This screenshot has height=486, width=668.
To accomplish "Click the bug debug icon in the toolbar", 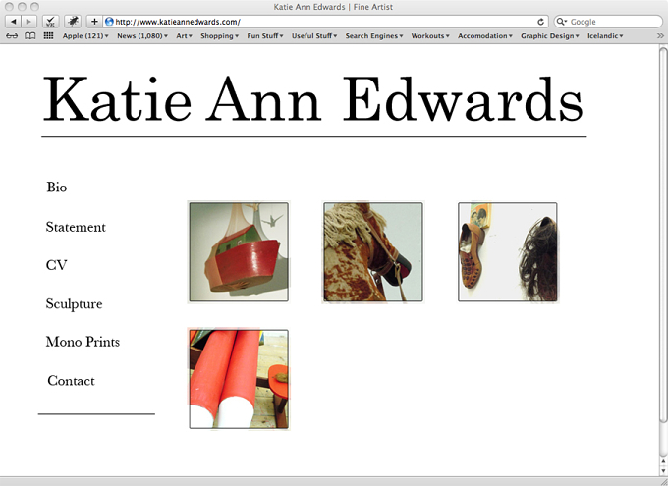I will [73, 22].
